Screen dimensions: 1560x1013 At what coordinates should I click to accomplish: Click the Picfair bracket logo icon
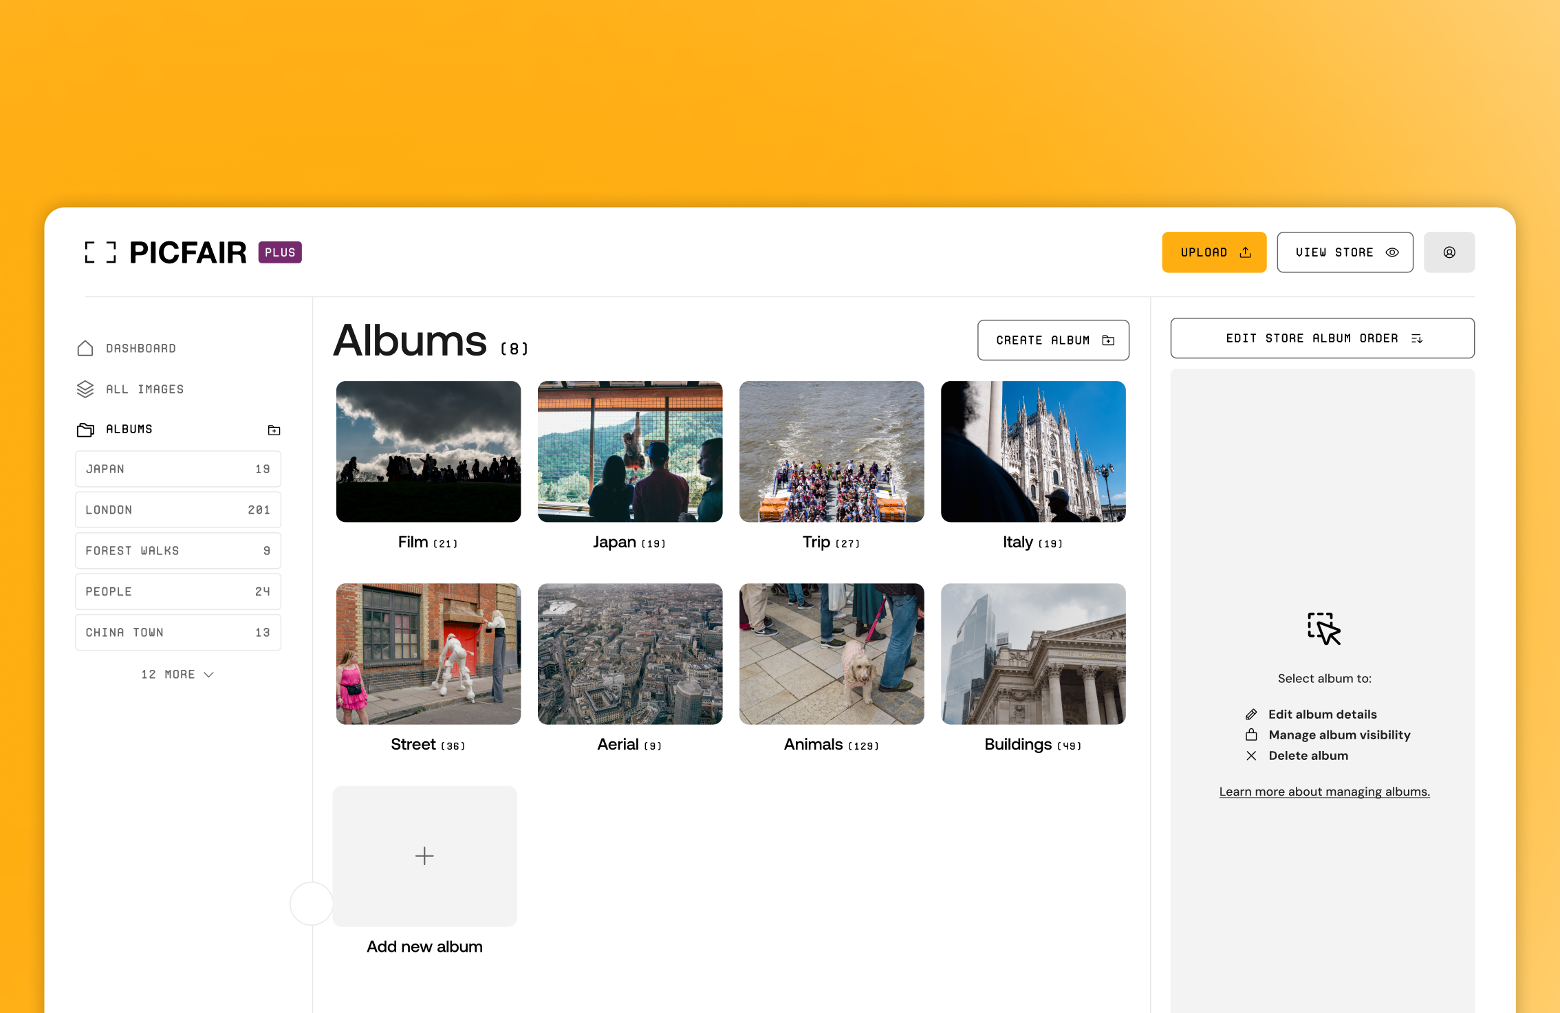[x=100, y=252]
